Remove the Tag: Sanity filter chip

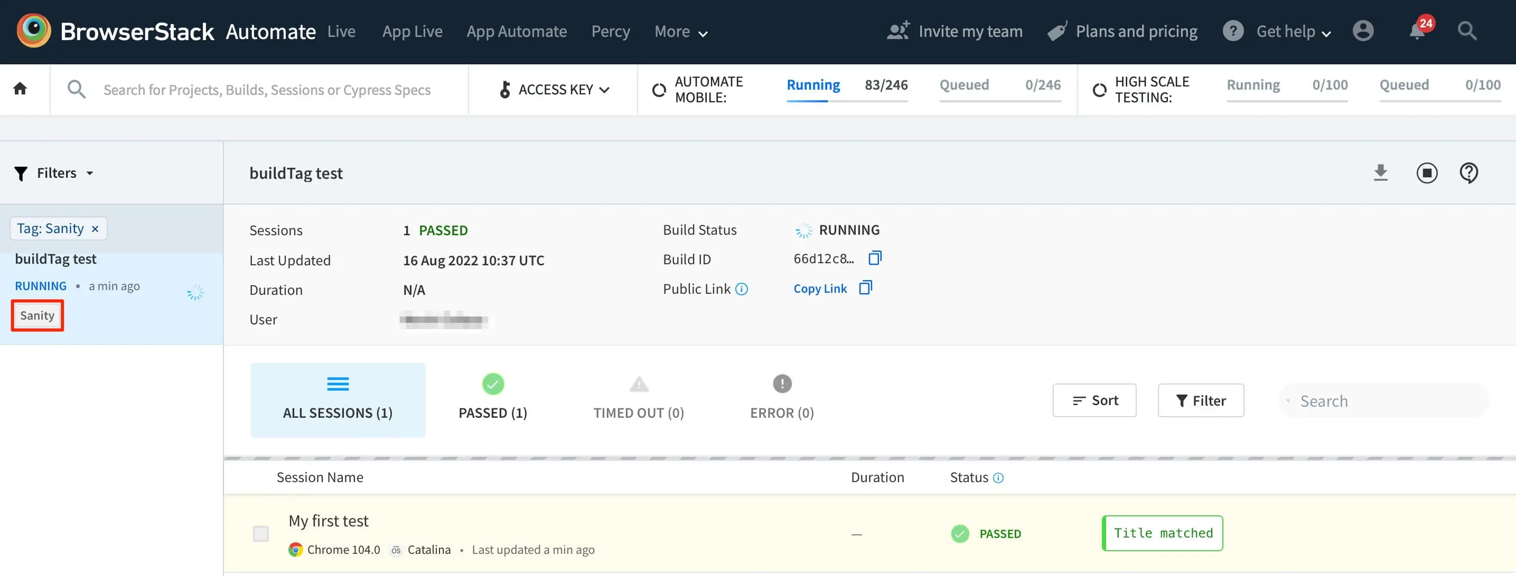[95, 228]
